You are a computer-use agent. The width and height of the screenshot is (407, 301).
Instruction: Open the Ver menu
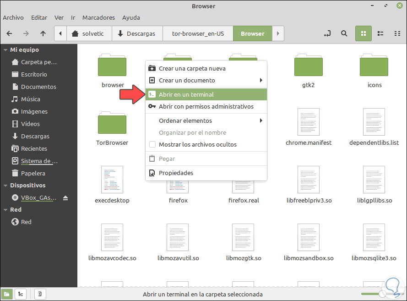[x=59, y=18]
